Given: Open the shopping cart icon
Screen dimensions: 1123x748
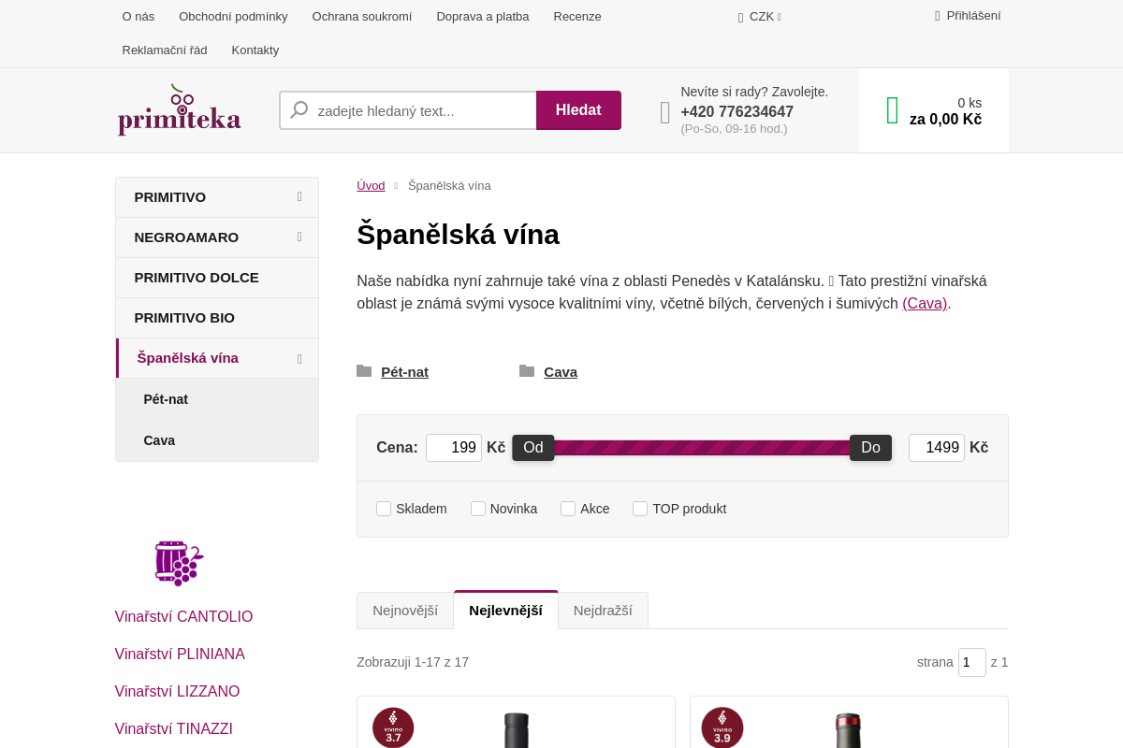Looking at the screenshot, I should [892, 110].
